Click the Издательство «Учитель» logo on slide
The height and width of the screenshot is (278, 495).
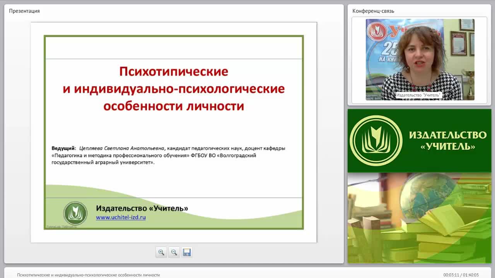click(75, 213)
